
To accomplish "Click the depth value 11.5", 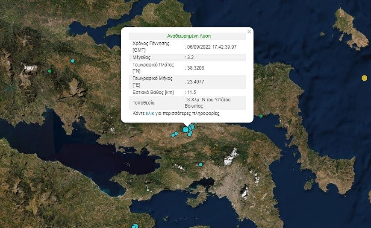I will (x=191, y=92).
